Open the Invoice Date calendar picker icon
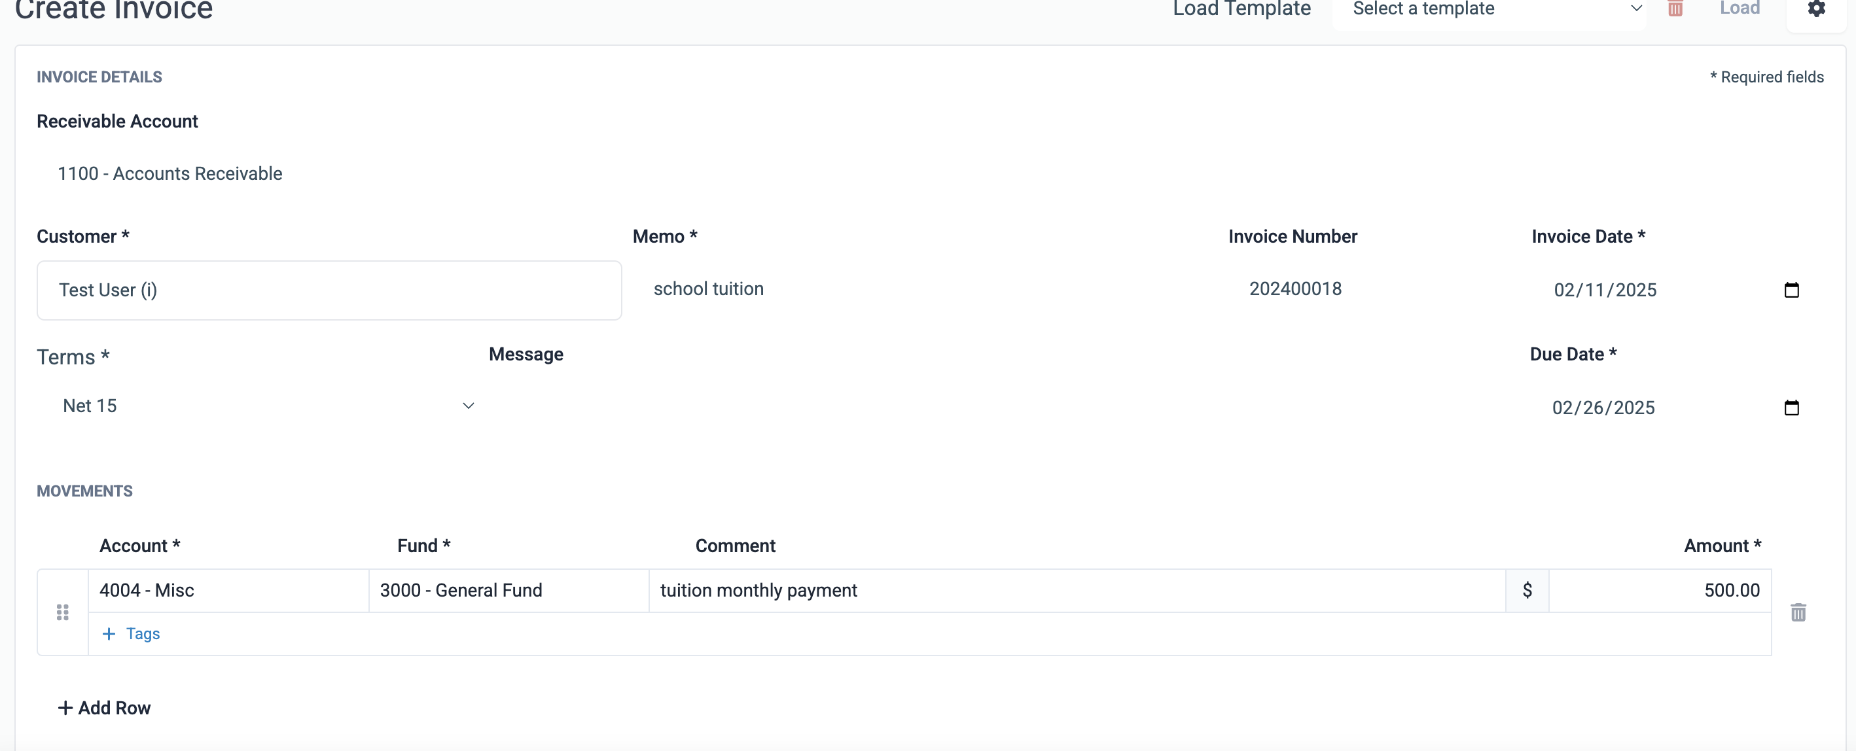Screen dimensions: 1856x751 pos(1791,289)
